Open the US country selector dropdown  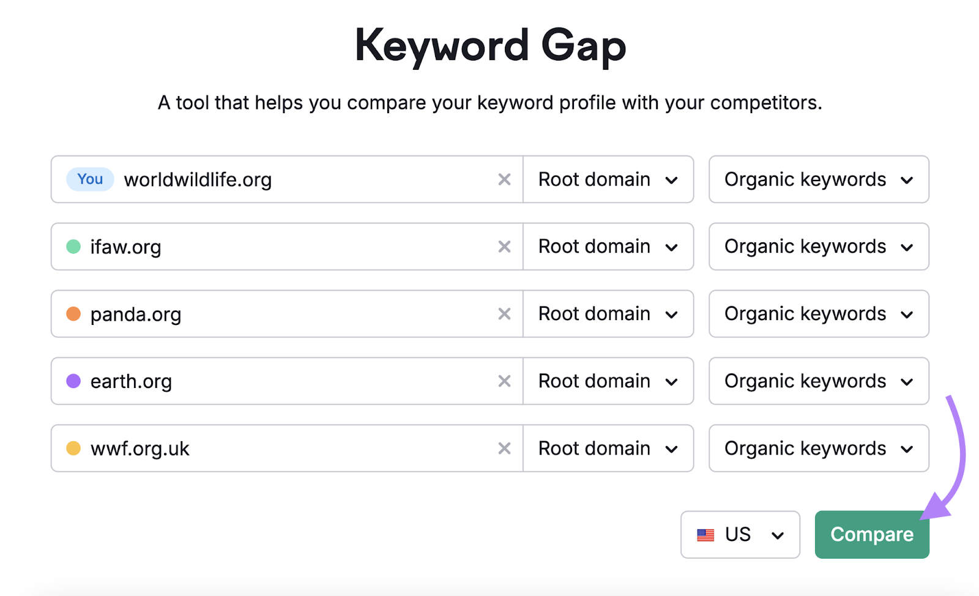coord(740,535)
